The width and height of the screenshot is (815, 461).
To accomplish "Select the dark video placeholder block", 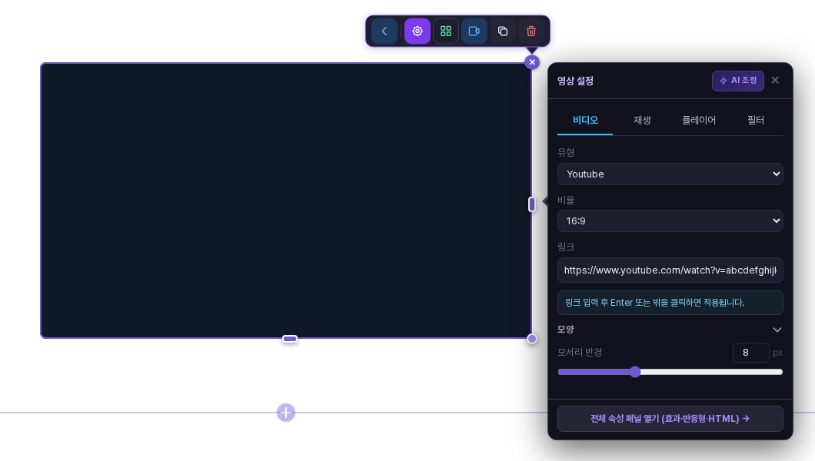I will pyautogui.click(x=286, y=201).
